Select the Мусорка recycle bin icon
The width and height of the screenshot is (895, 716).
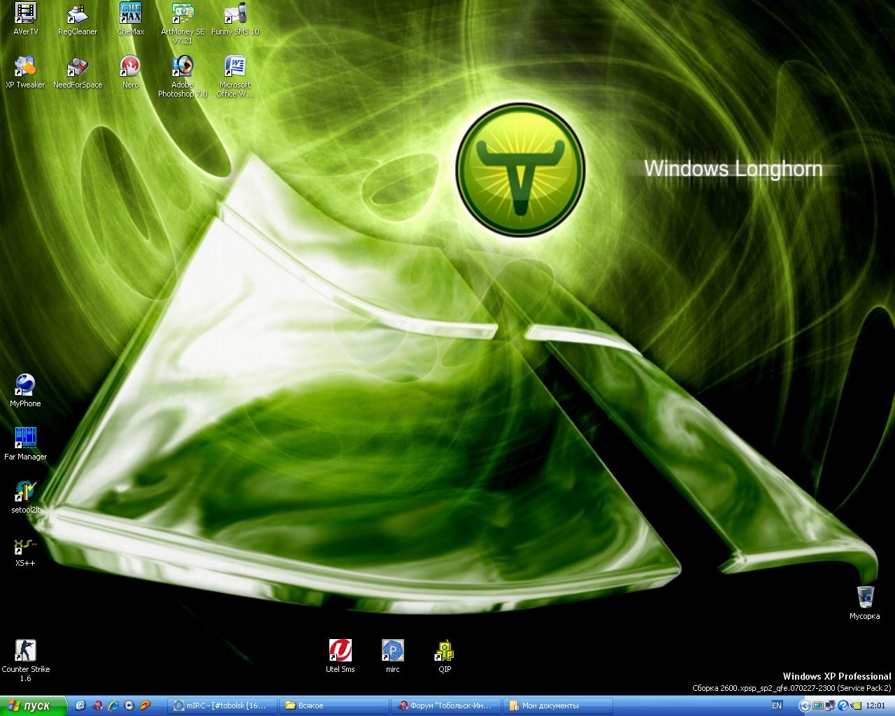pyautogui.click(x=865, y=603)
